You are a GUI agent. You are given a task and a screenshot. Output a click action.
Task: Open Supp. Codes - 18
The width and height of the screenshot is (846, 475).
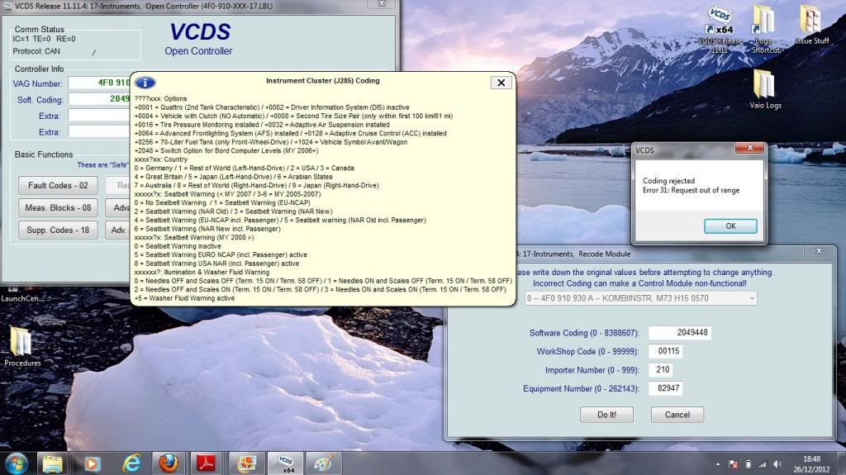(x=58, y=230)
